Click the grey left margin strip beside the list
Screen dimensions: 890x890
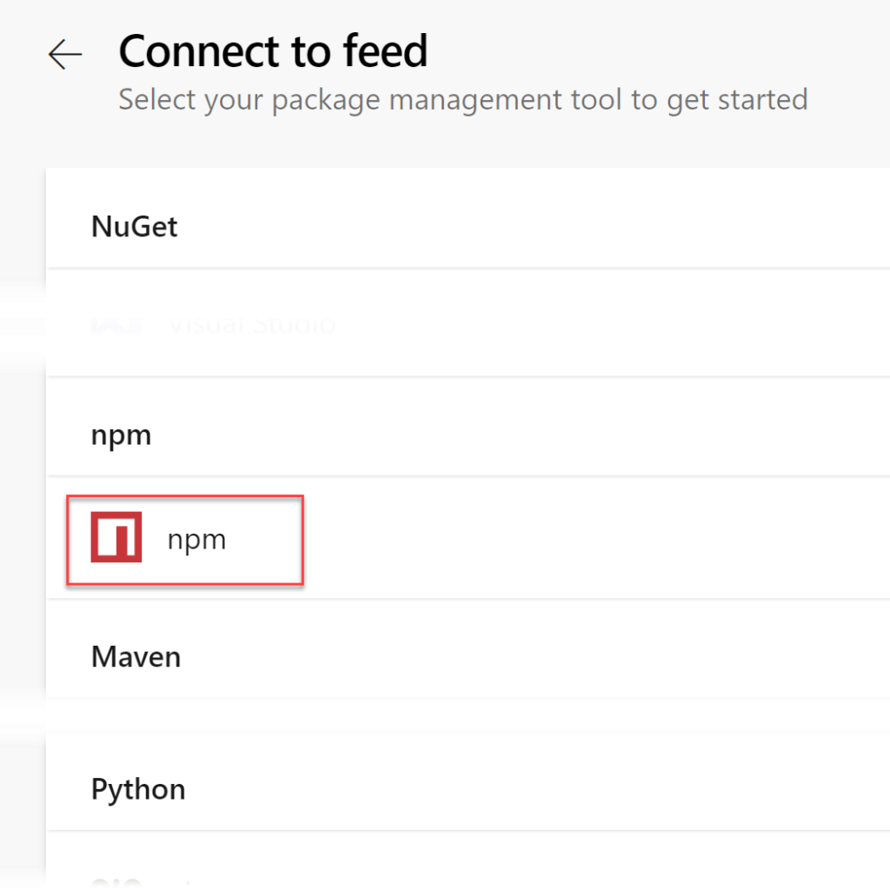tap(22, 521)
